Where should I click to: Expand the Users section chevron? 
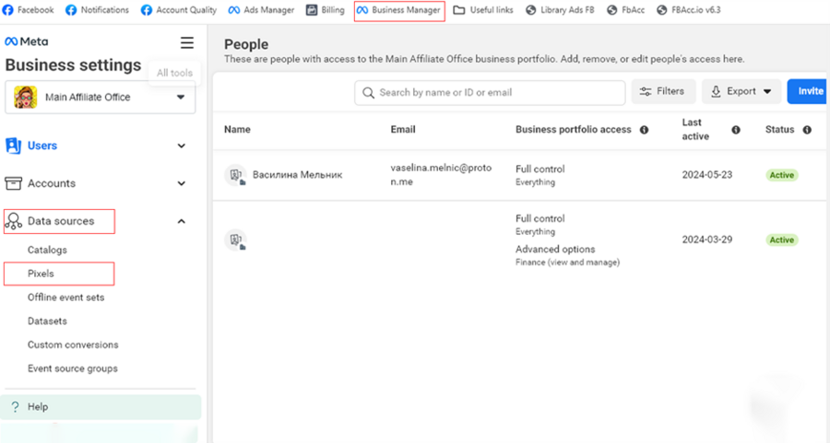(181, 146)
